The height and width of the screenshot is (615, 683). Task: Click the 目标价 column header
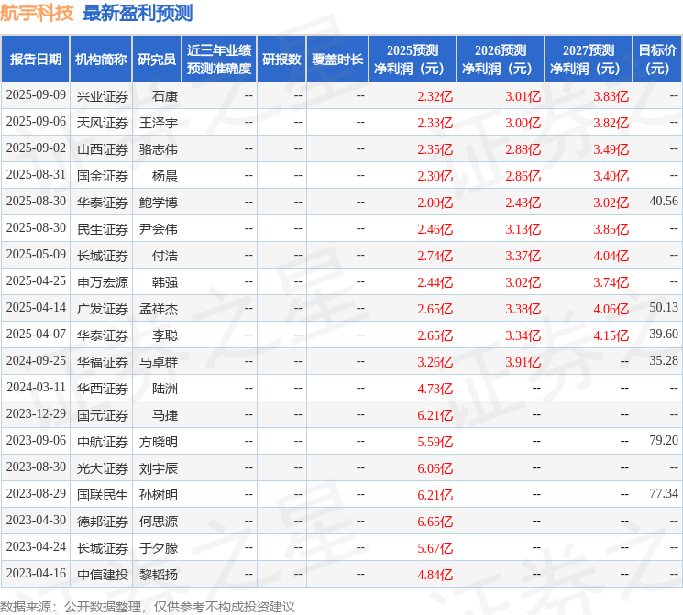click(x=657, y=60)
